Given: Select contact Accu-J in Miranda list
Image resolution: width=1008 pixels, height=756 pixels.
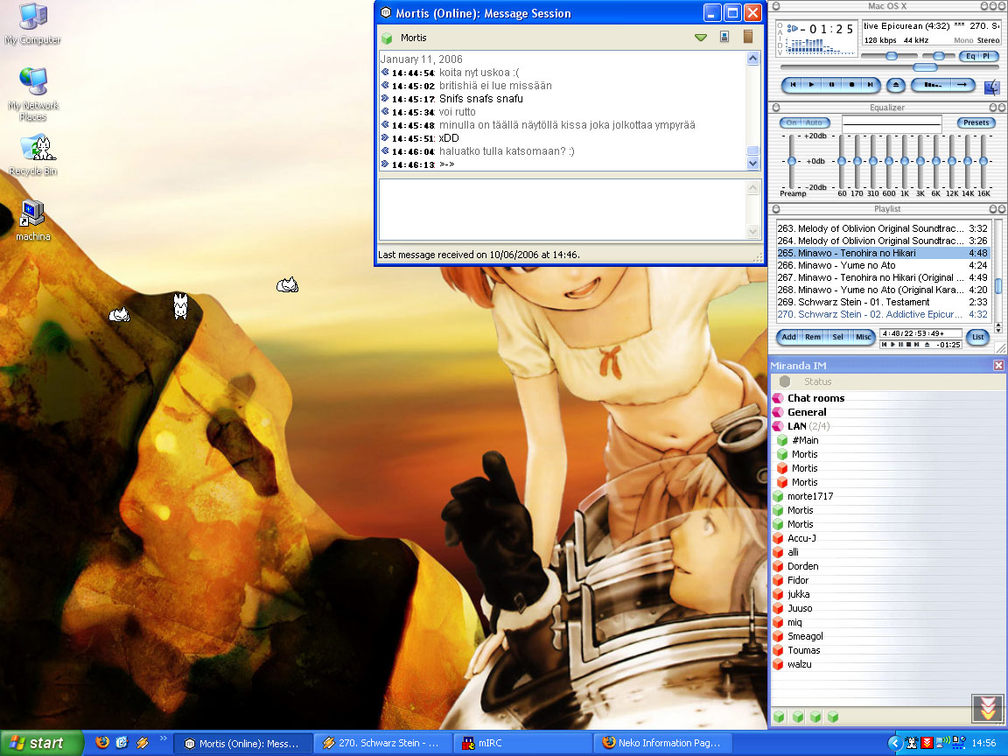Looking at the screenshot, I should point(801,538).
